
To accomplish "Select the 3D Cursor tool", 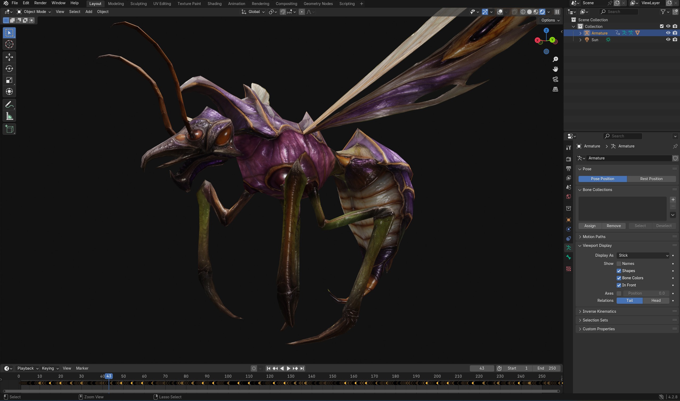I will (9, 44).
